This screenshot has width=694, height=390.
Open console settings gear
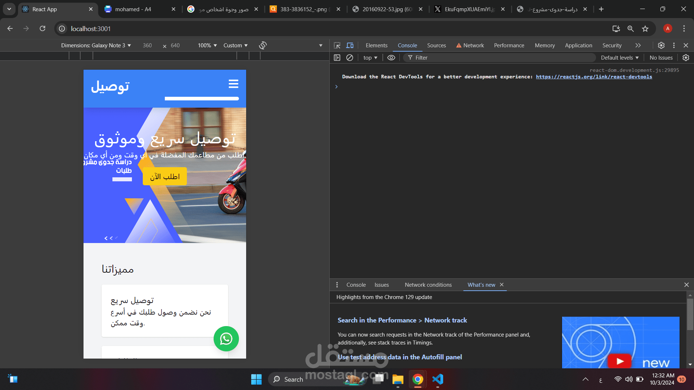[x=686, y=57]
